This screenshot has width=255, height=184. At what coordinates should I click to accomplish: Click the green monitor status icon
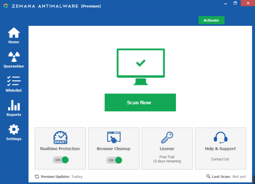[x=141, y=67]
